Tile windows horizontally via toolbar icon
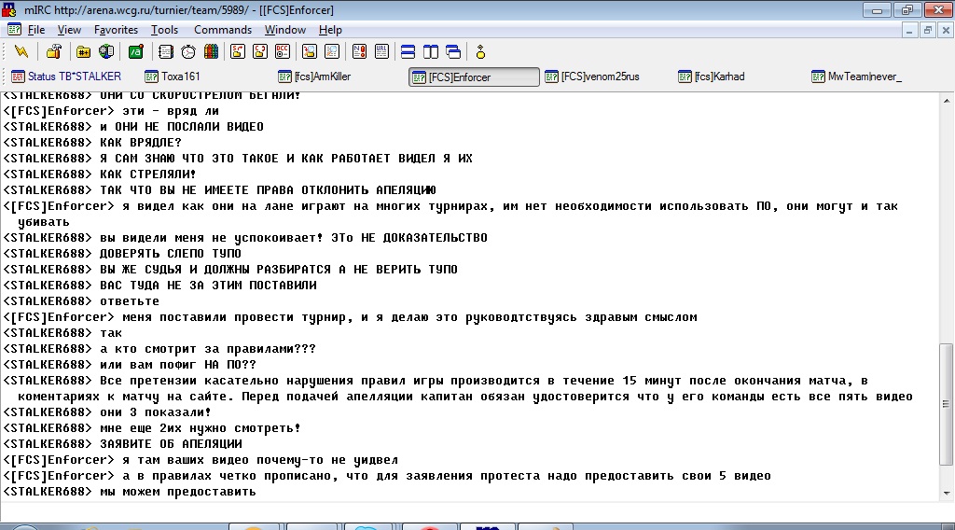955x530 pixels. 408,51
